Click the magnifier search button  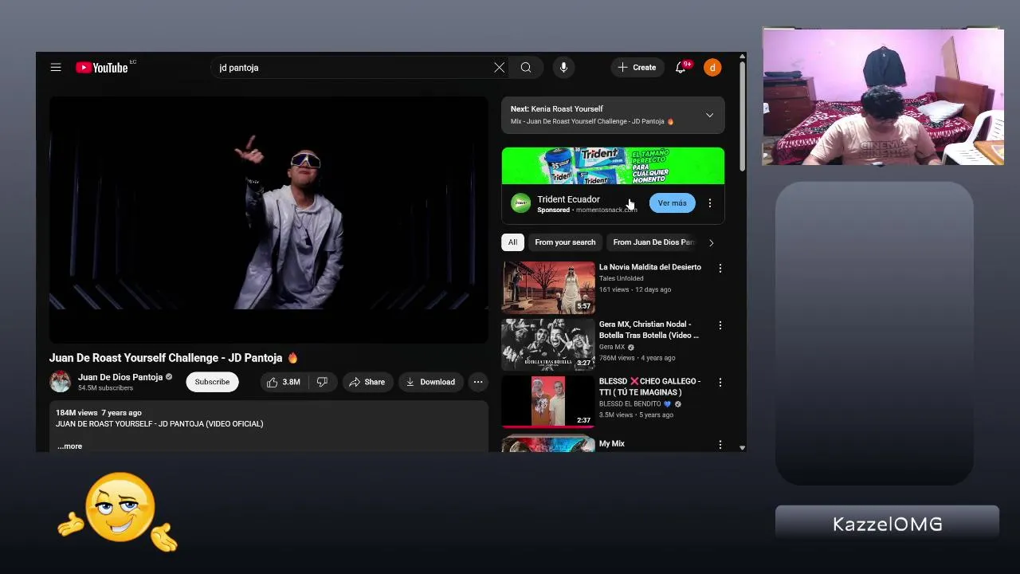526,68
